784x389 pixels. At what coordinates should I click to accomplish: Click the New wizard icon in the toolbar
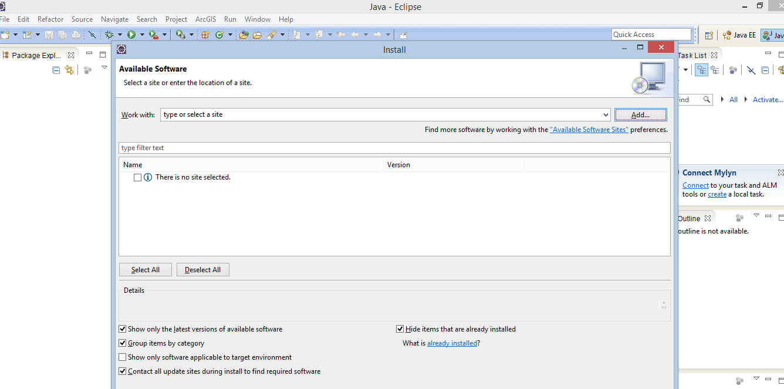tap(6, 34)
